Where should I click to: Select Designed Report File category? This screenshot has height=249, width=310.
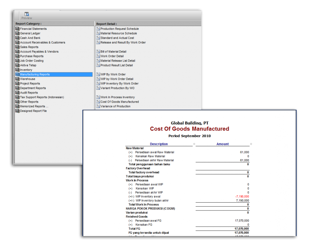[33, 111]
